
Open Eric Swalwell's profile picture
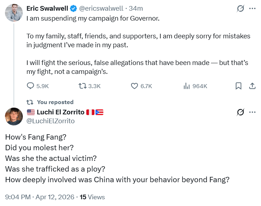(x=14, y=13)
